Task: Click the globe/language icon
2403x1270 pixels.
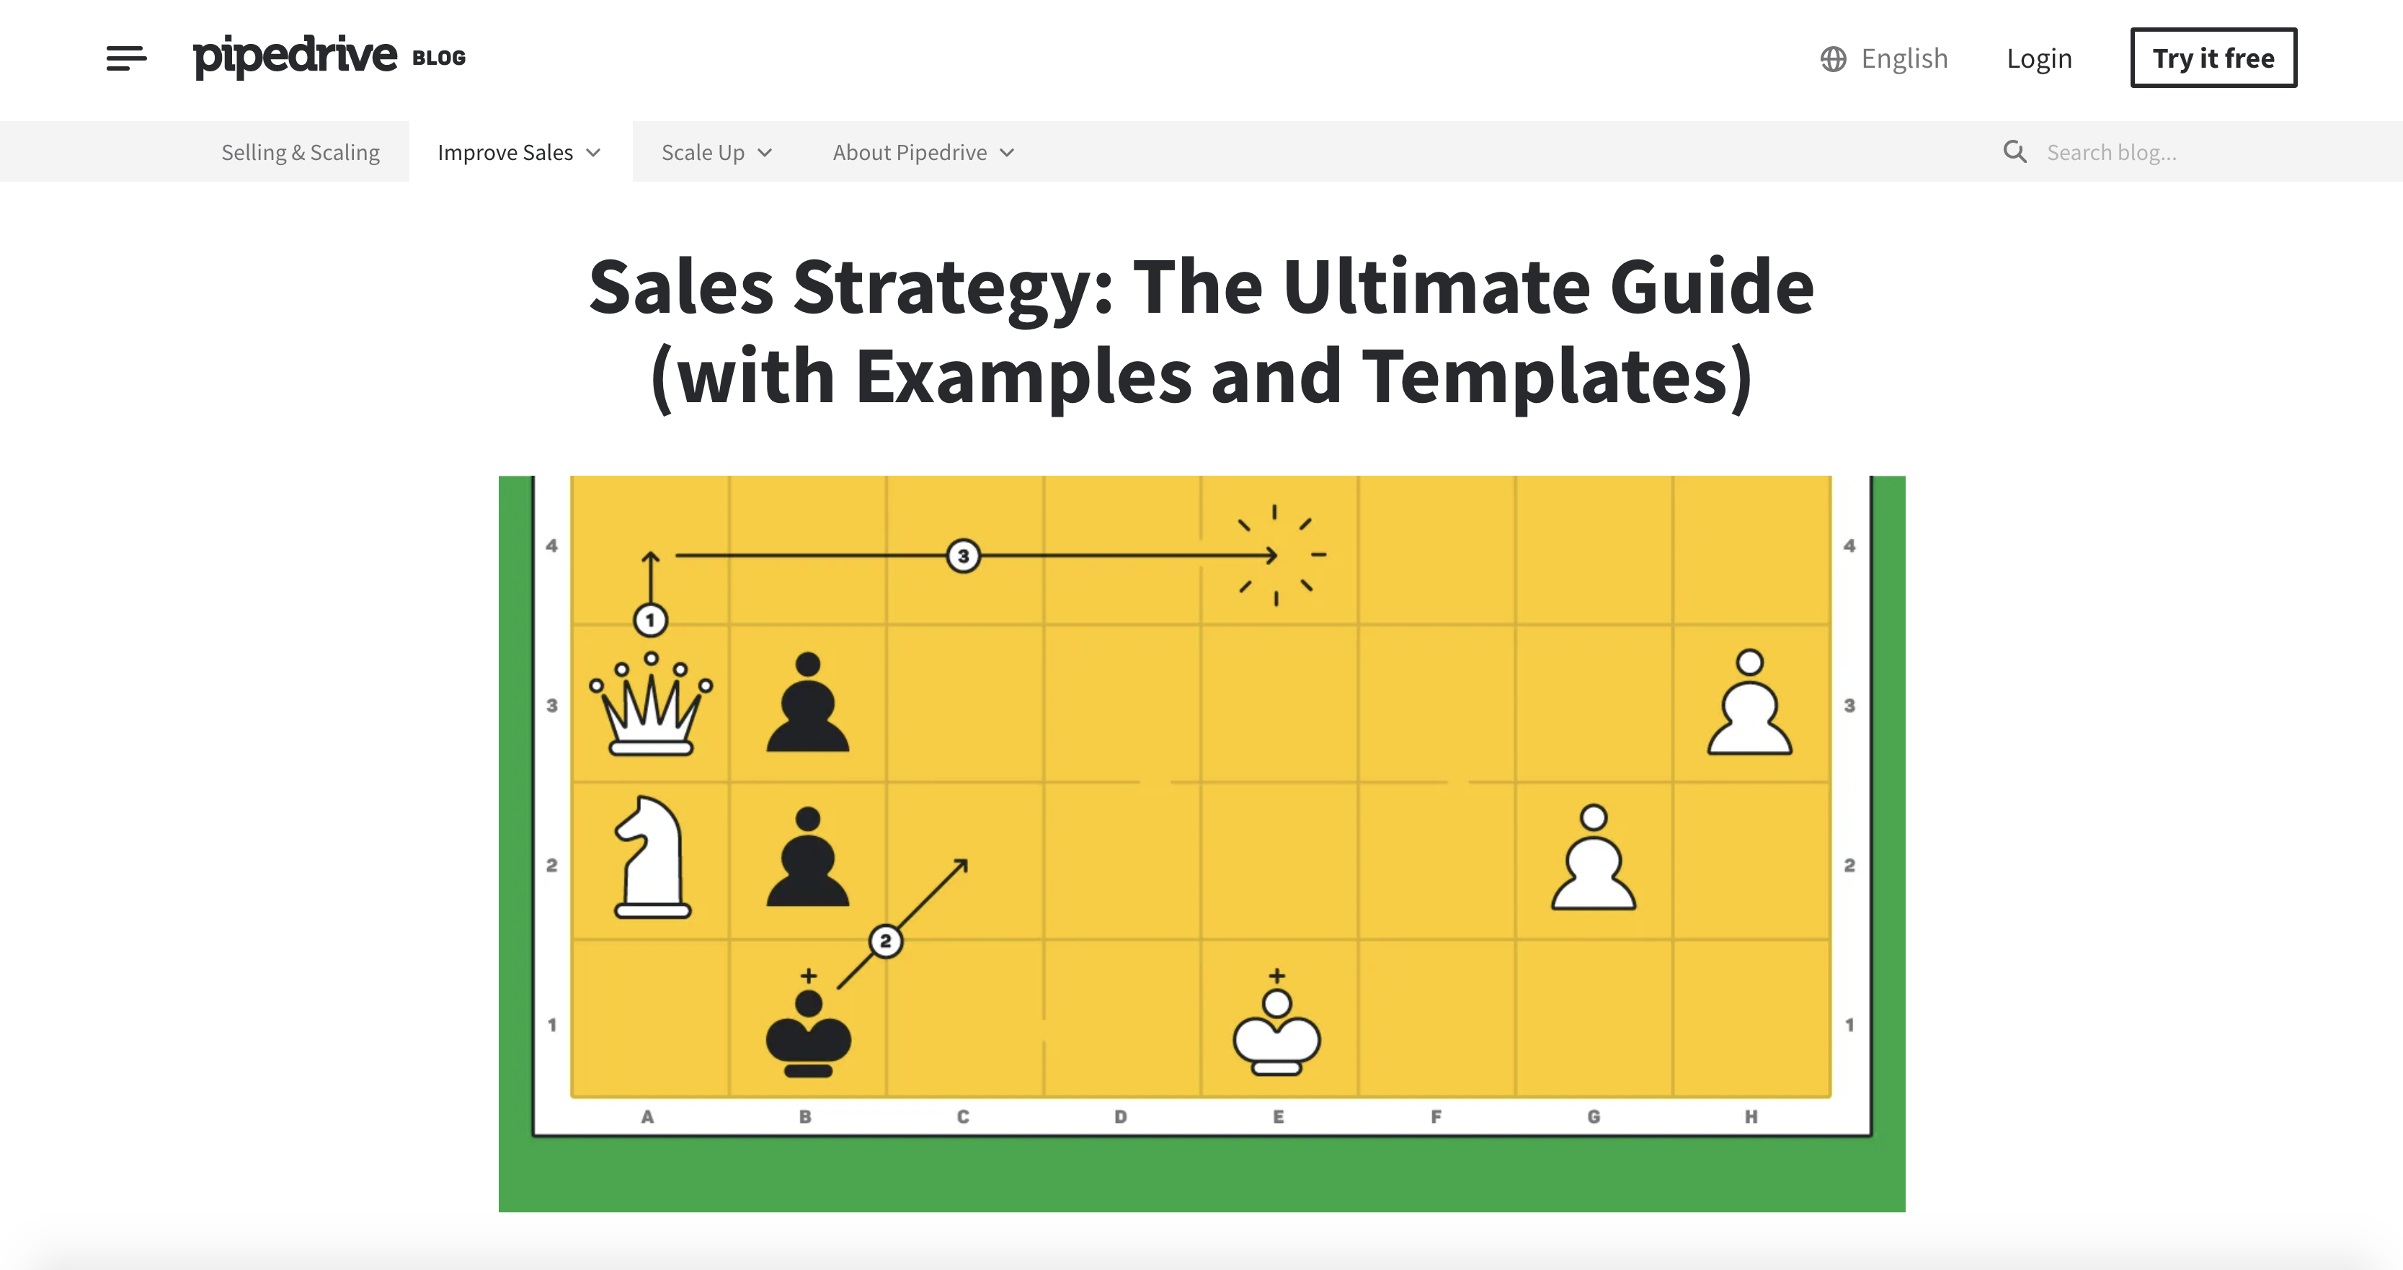Action: (x=1831, y=57)
